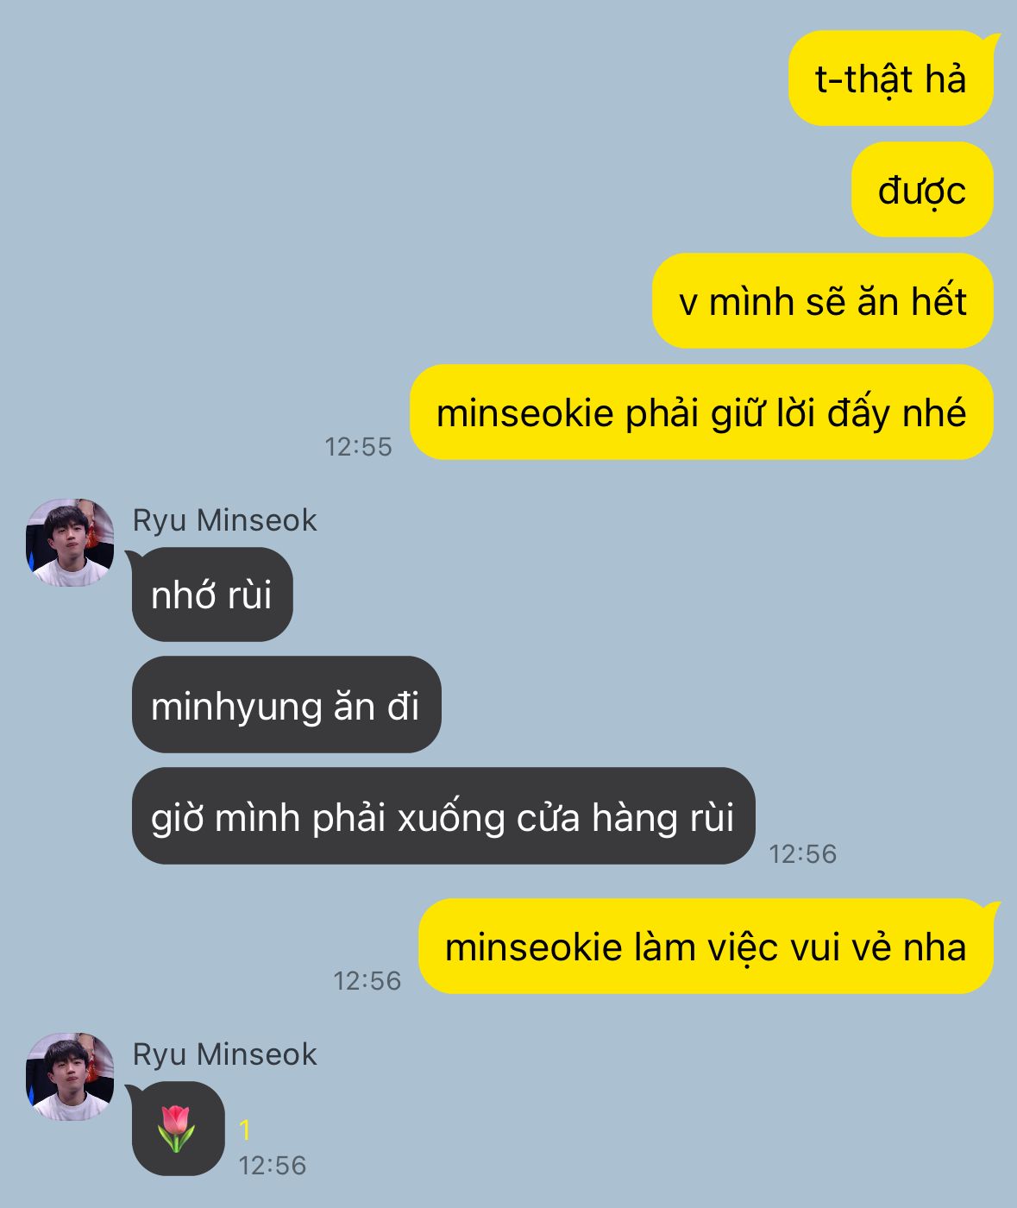Click the 12:56 timestamp below the unread count
The width and height of the screenshot is (1017, 1208).
[273, 1165]
